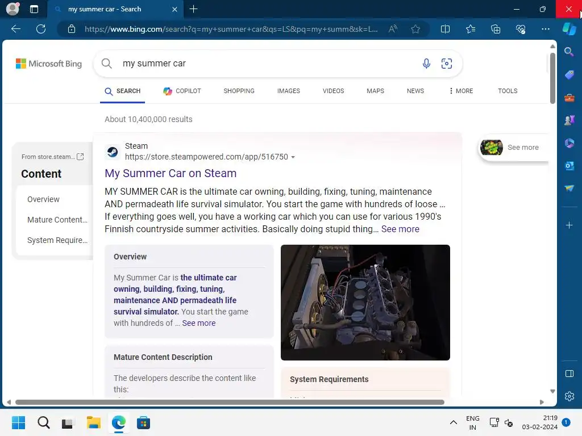Open sidebar Outlook icon

click(x=569, y=166)
